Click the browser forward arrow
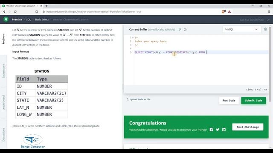 click(9, 11)
